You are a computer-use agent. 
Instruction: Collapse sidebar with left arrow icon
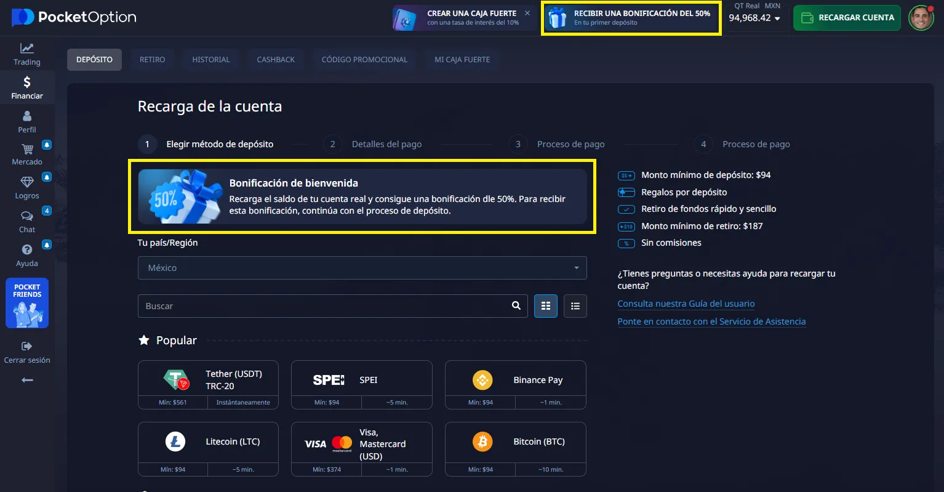pos(27,380)
